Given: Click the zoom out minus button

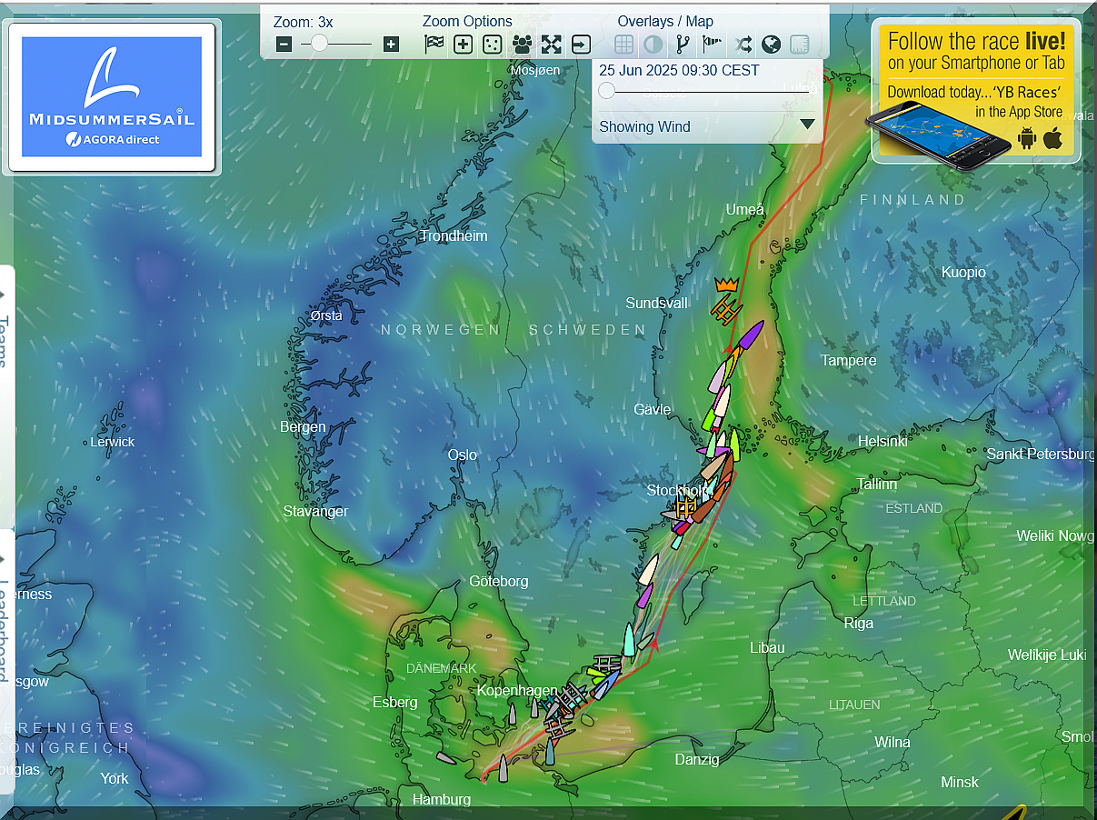Looking at the screenshot, I should pos(284,44).
